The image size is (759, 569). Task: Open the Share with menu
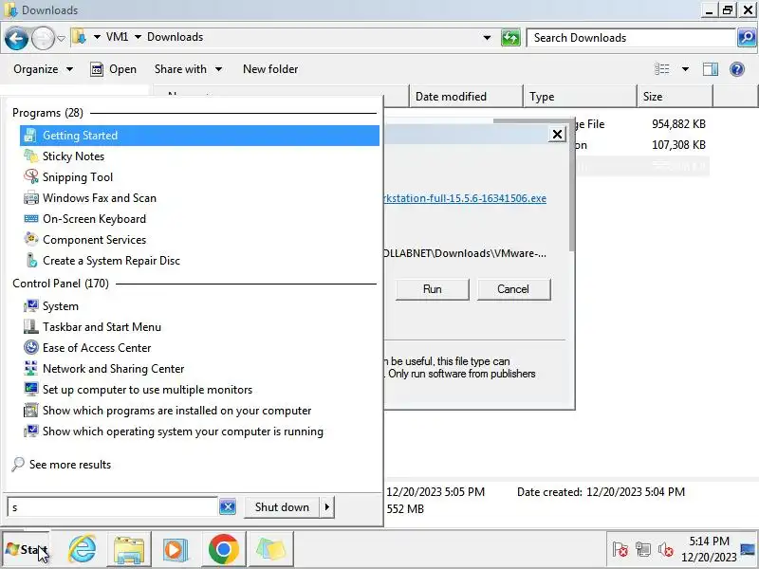coord(188,69)
